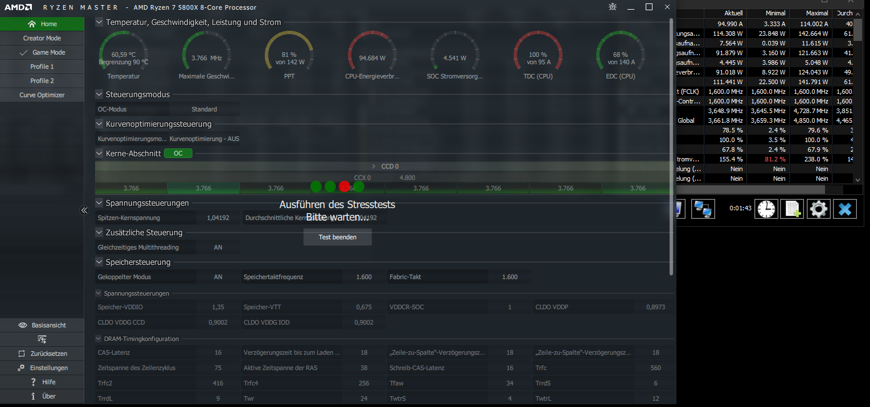The image size is (870, 407).
Task: Click the blue X close icon in HWiNFO
Action: click(845, 209)
